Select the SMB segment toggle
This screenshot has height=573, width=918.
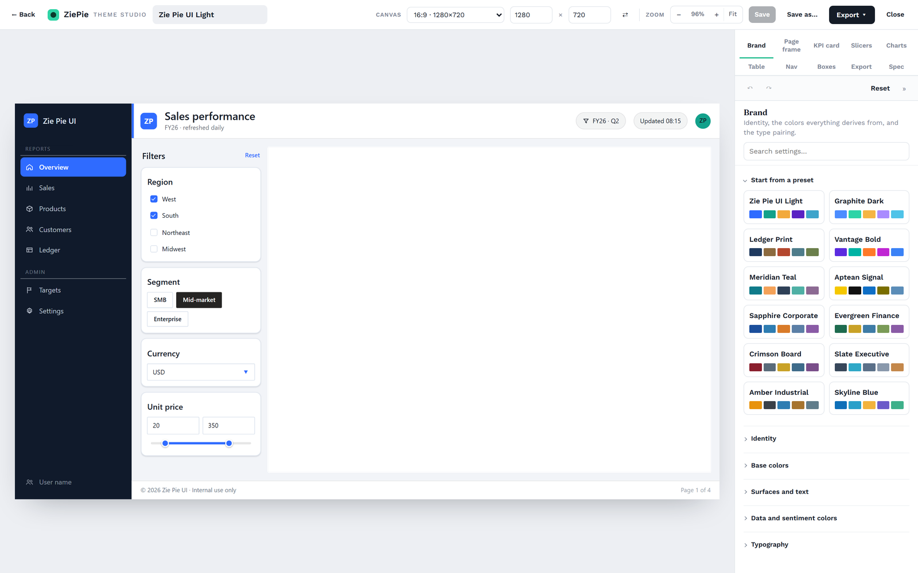[x=160, y=300]
